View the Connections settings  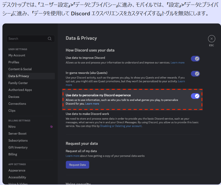17,104
